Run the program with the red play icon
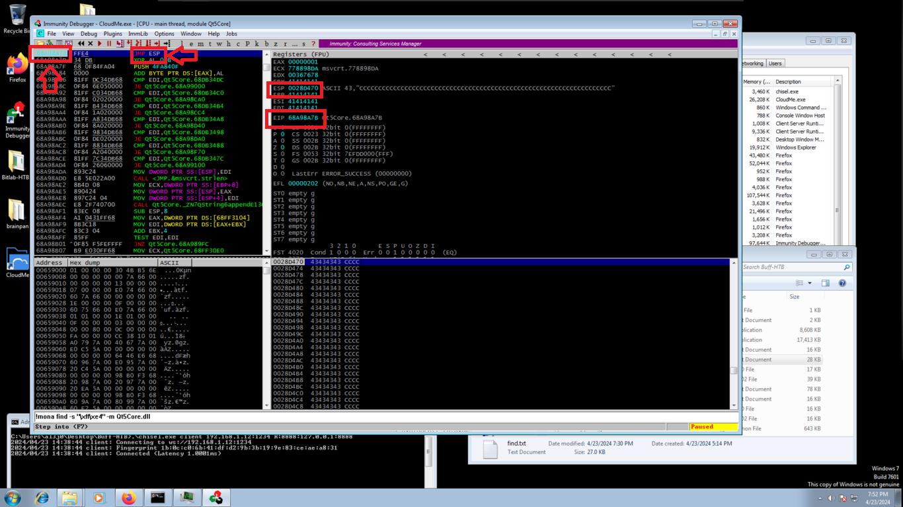This screenshot has height=507, width=903. [100, 44]
